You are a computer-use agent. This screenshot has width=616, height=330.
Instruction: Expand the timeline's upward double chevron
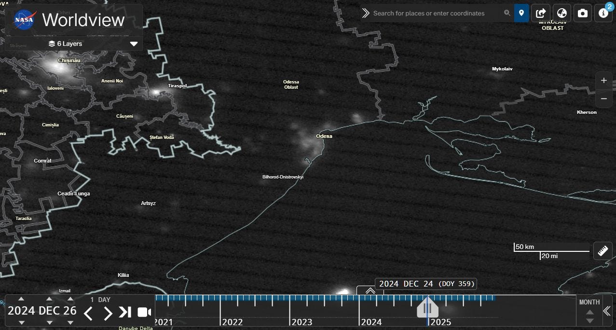coord(370,290)
